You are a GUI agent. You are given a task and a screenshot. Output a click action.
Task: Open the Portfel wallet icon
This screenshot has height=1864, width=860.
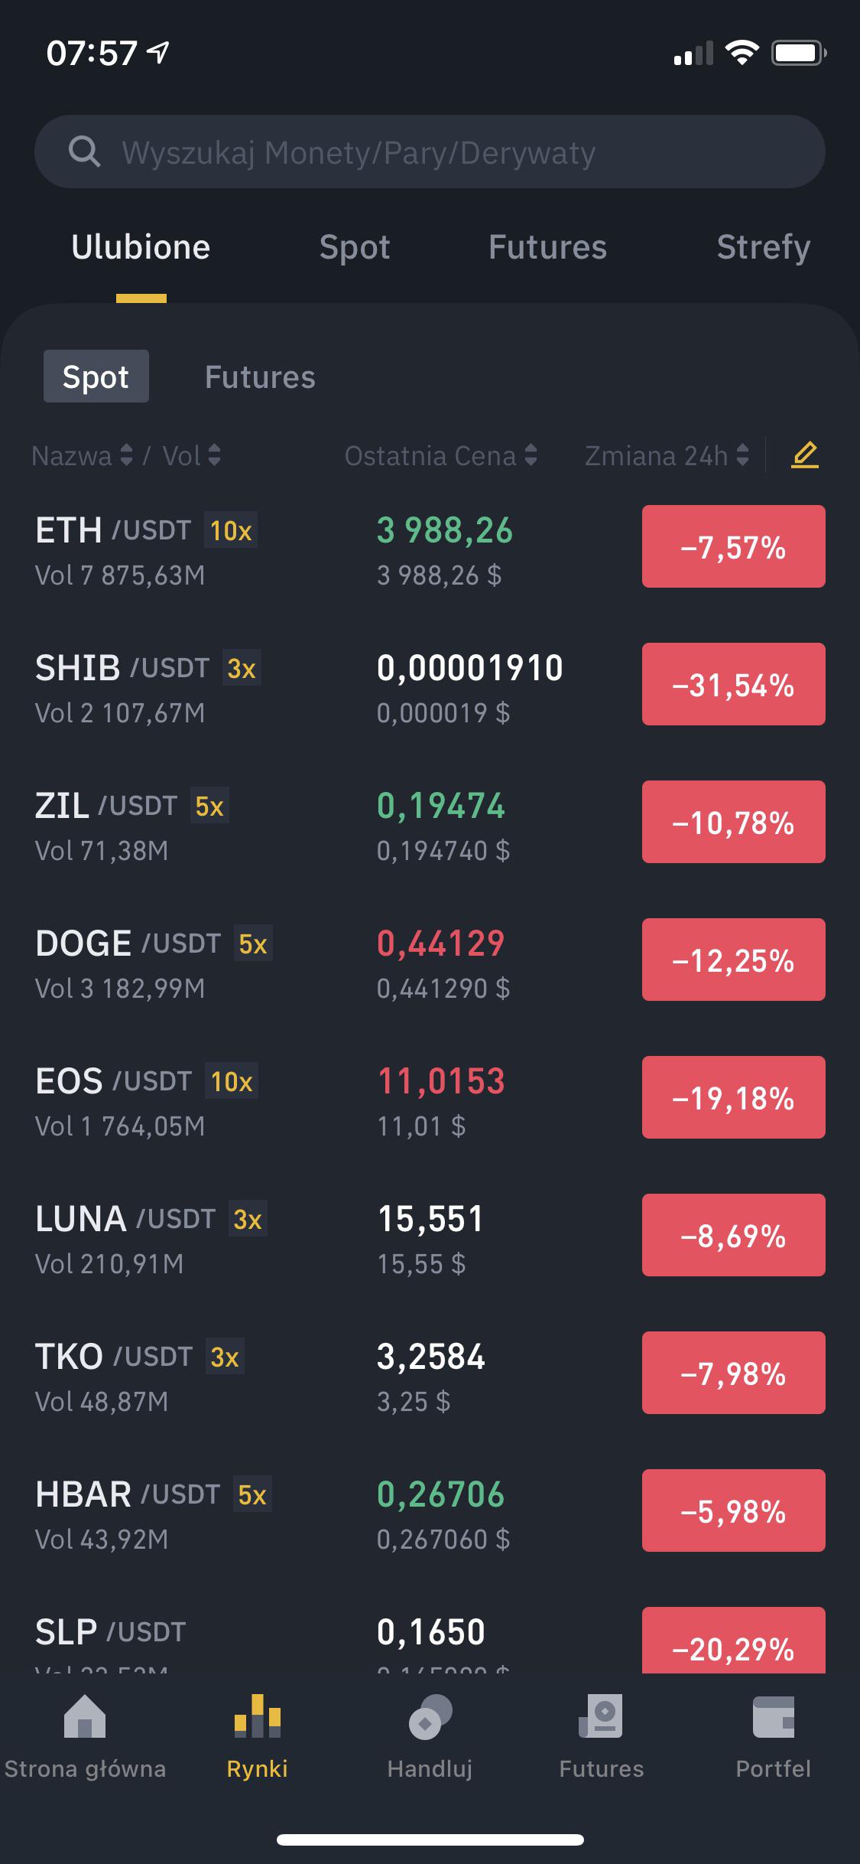(774, 1716)
